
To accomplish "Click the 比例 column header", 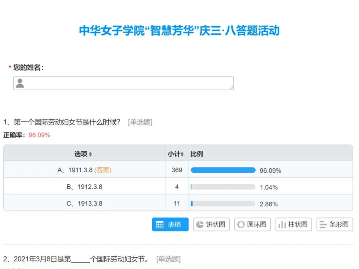I will click(196, 154).
